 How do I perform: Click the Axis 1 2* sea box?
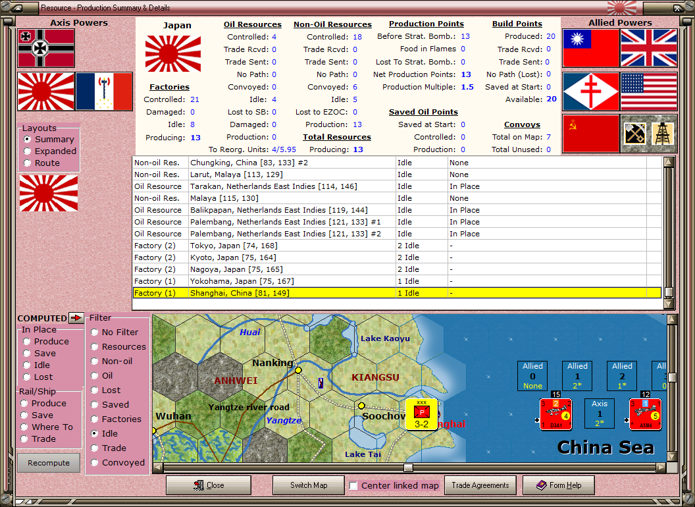coord(600,413)
